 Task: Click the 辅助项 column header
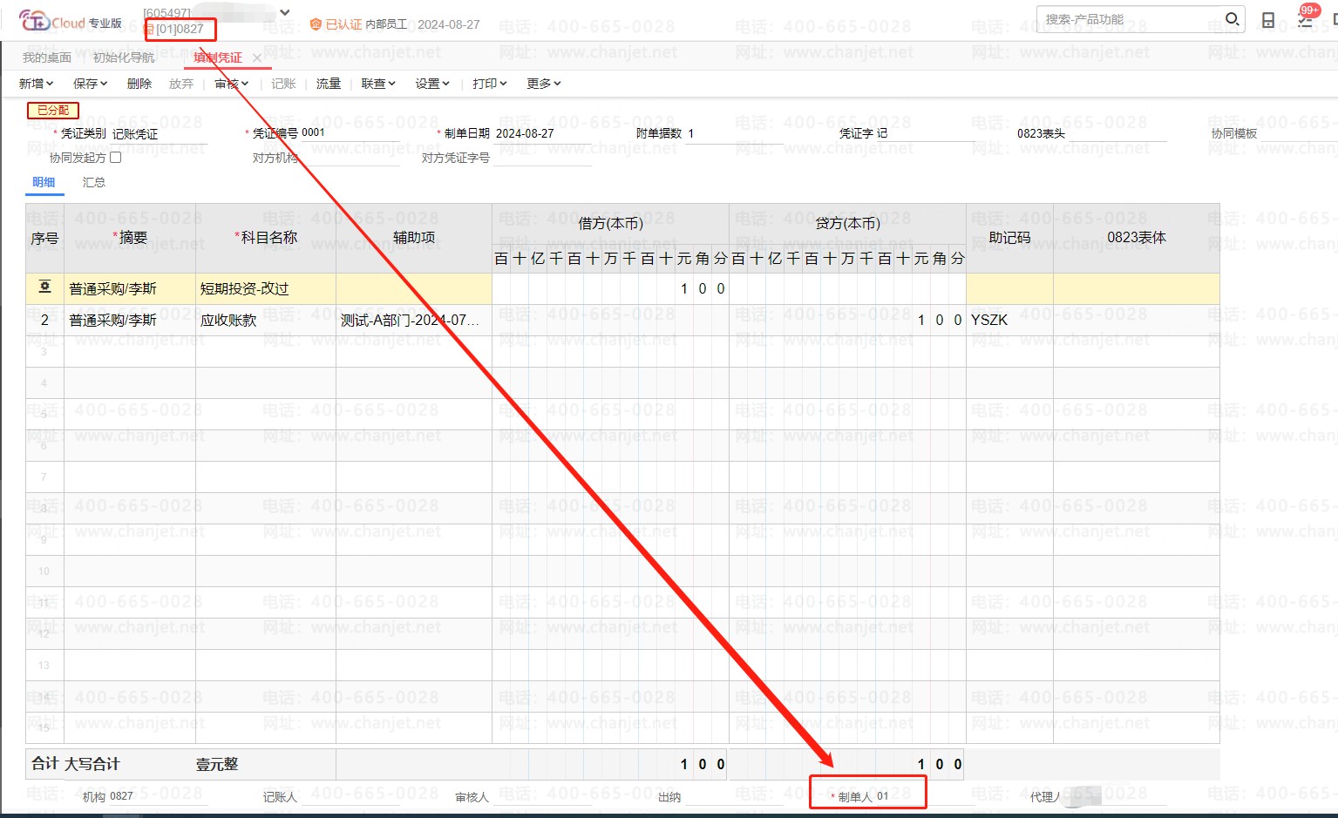click(414, 237)
